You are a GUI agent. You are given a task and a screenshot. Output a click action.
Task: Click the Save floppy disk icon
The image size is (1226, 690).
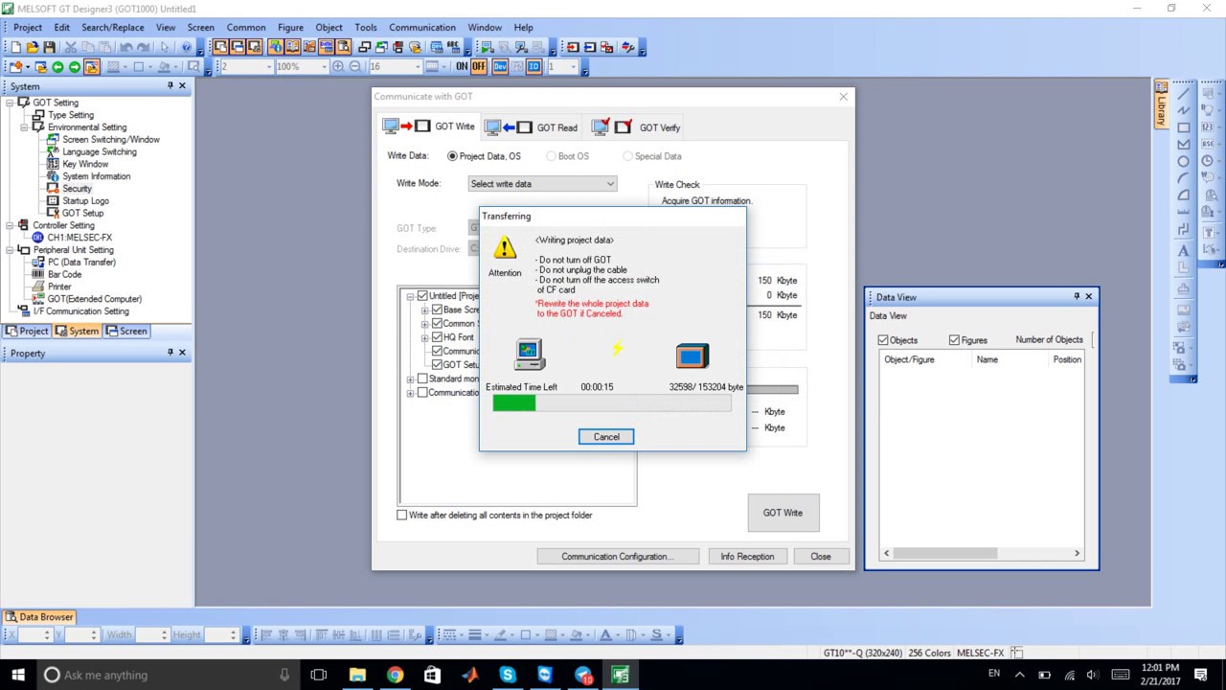point(49,47)
